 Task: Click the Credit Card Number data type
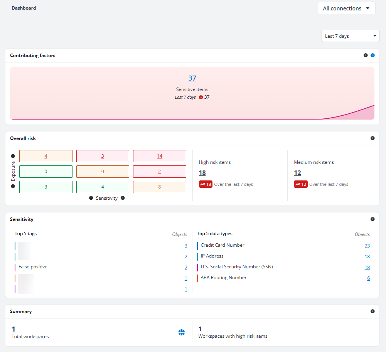[222, 245]
